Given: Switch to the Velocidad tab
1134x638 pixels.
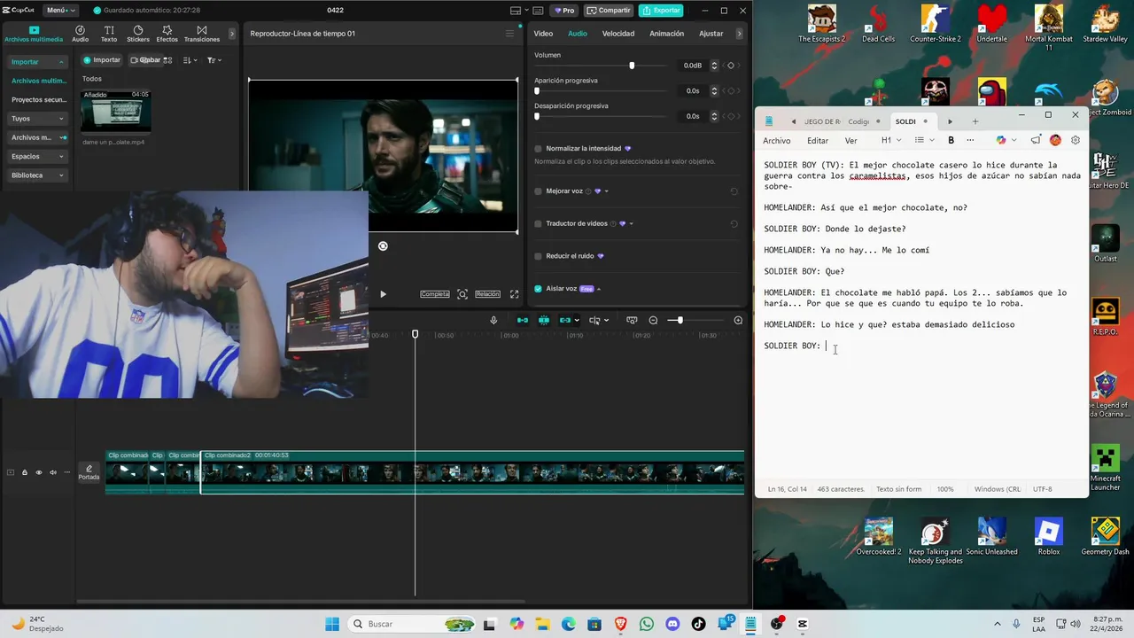Looking at the screenshot, I should click(618, 34).
